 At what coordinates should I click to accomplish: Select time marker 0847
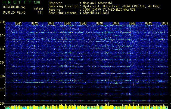(x=116, y=23)
